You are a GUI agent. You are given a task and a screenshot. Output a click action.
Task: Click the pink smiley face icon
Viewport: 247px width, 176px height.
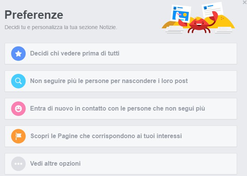18,109
